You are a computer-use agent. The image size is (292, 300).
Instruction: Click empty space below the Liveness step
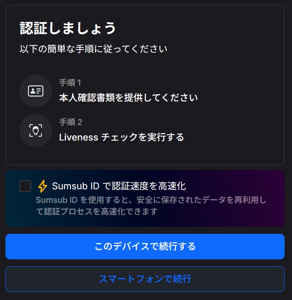[145, 155]
